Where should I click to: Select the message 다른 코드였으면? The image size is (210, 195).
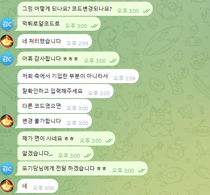(55, 106)
